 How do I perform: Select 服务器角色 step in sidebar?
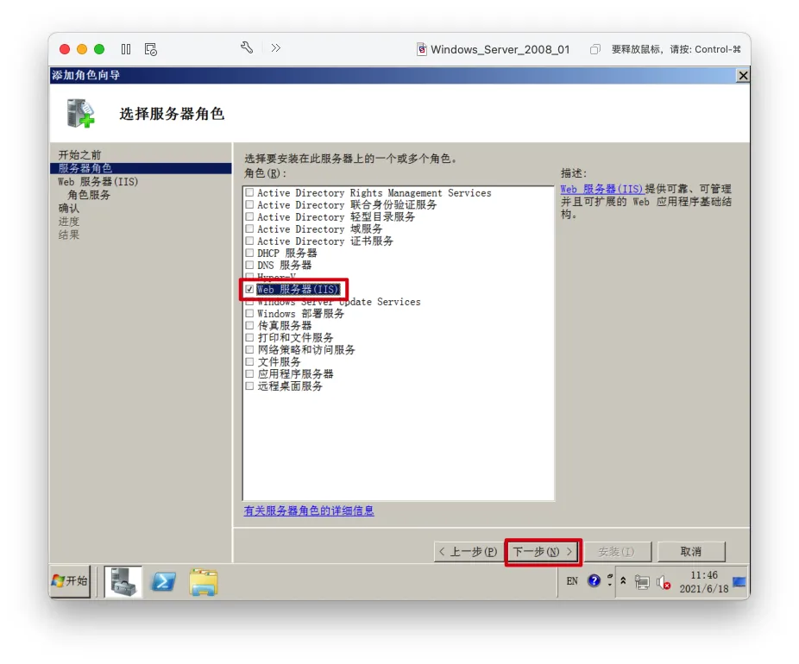tap(141, 168)
